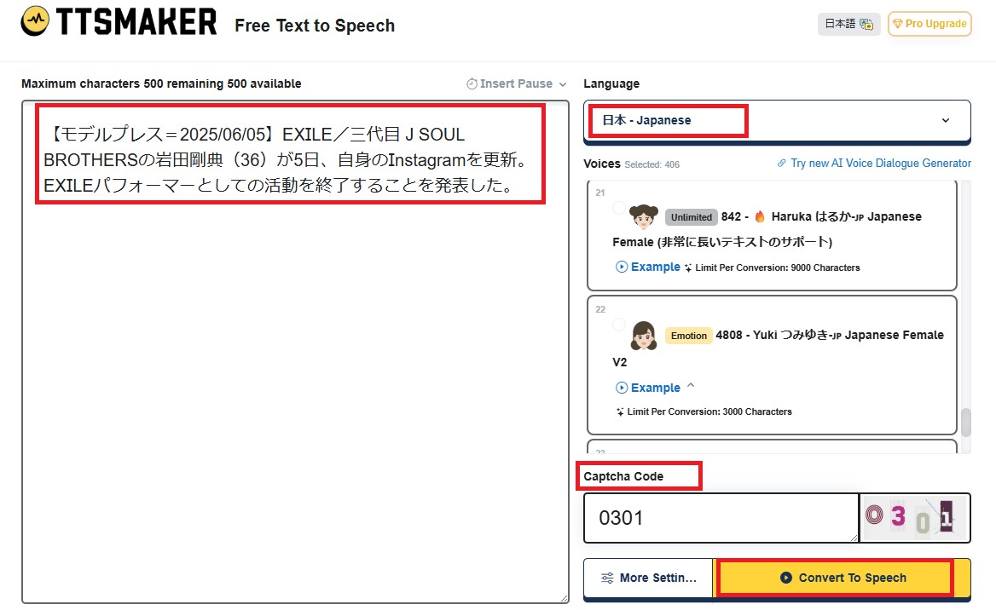Select the Yuki voice radio button

pyautogui.click(x=619, y=325)
